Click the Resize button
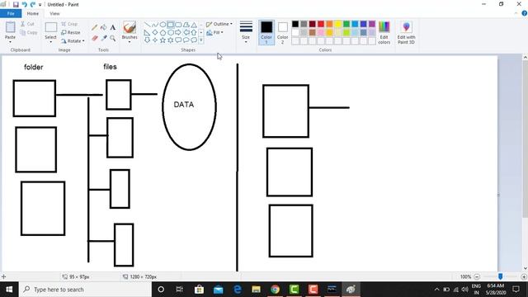528x297 pixels. 71,33
